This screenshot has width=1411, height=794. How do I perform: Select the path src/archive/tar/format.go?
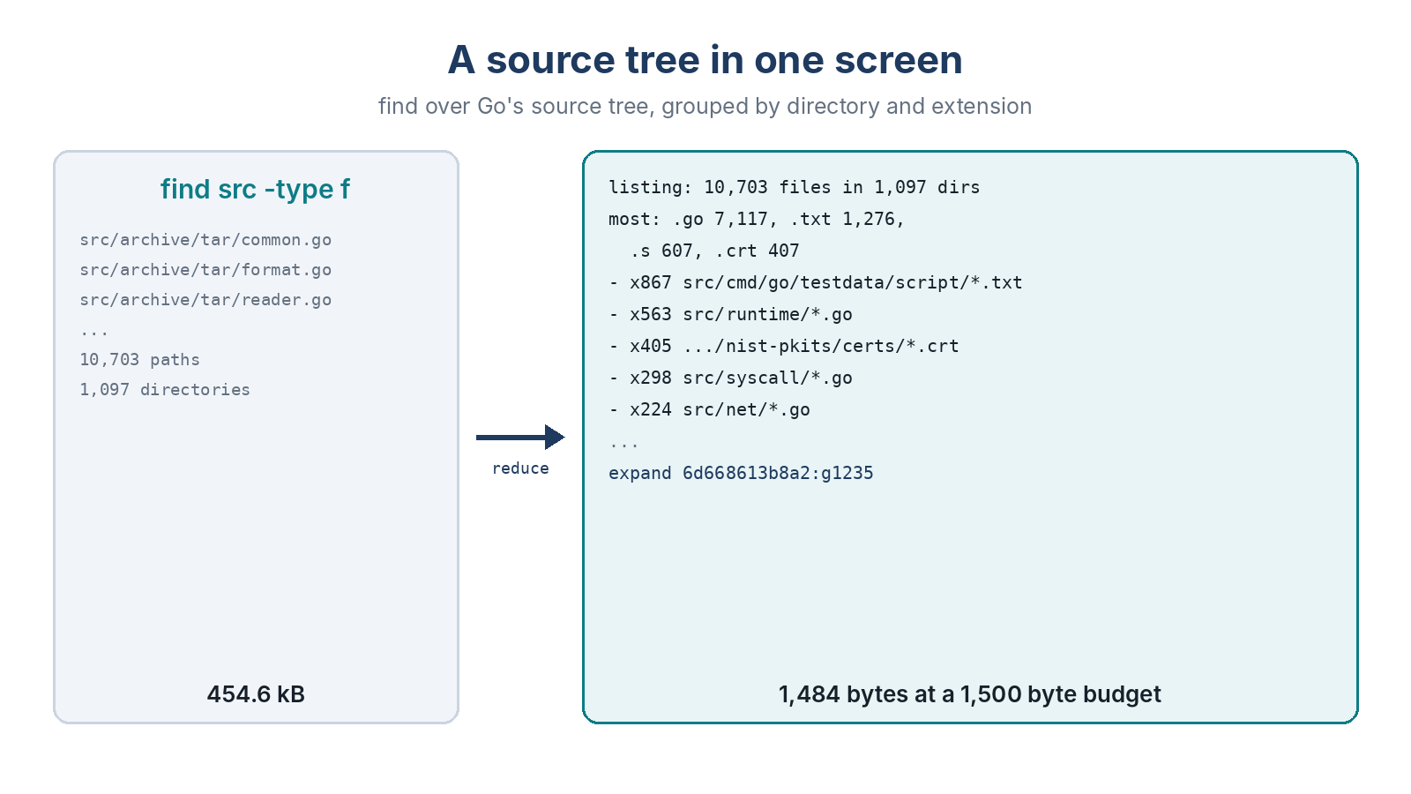tap(205, 270)
